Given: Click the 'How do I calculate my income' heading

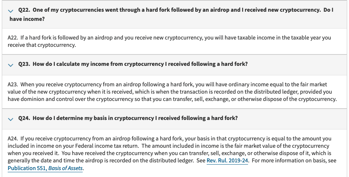Looking at the screenshot, I should click(140, 64).
